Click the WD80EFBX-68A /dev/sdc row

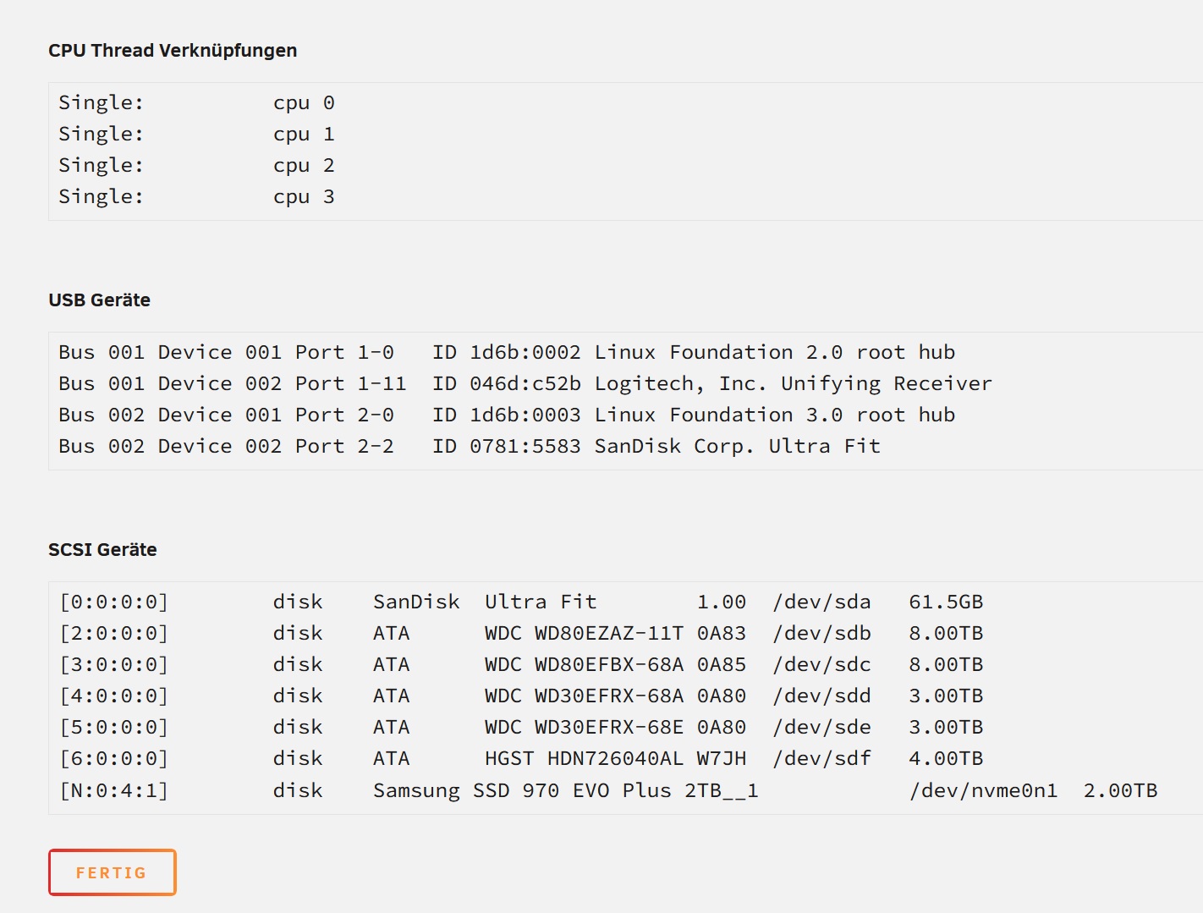pos(521,665)
